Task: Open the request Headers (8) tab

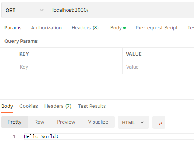Action: pos(85,28)
